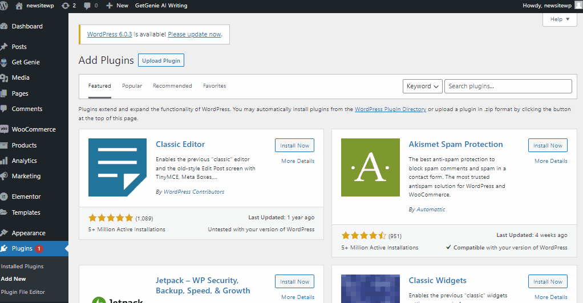Click the updates icon showing 2
Viewport: 583px width, 303px height.
point(66,6)
